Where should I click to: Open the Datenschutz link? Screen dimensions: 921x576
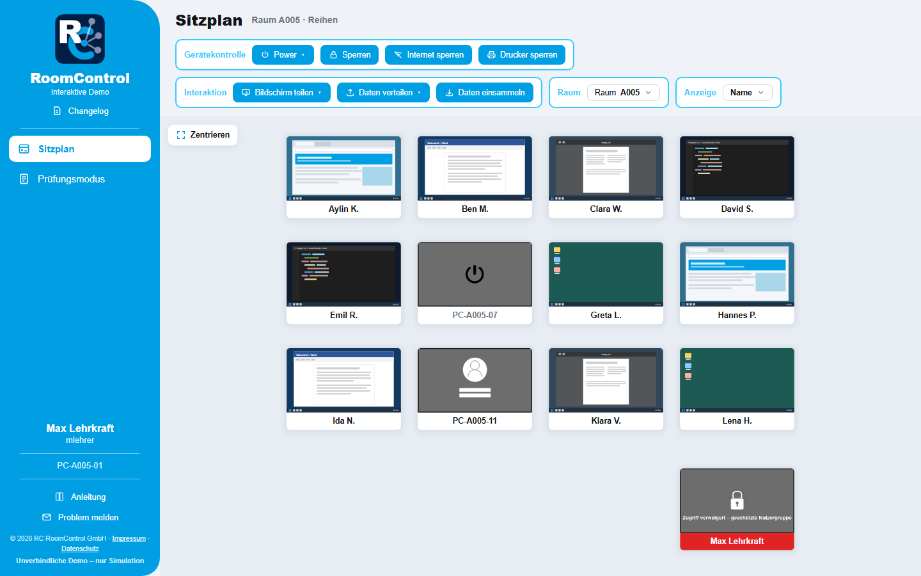pos(80,548)
